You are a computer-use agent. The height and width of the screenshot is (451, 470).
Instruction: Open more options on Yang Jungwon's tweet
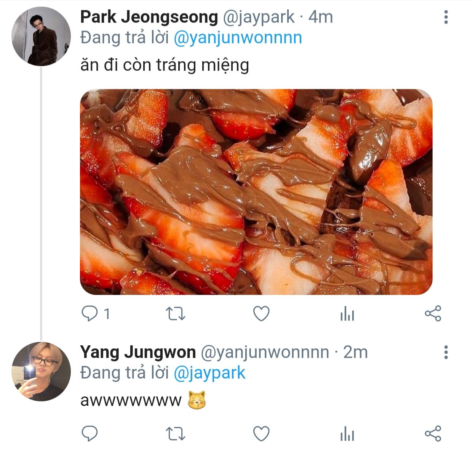point(446,352)
